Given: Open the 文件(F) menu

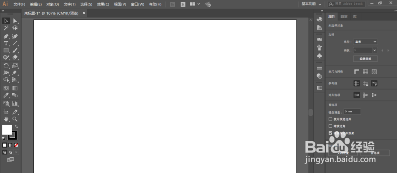Looking at the screenshot, I should click(19, 4).
